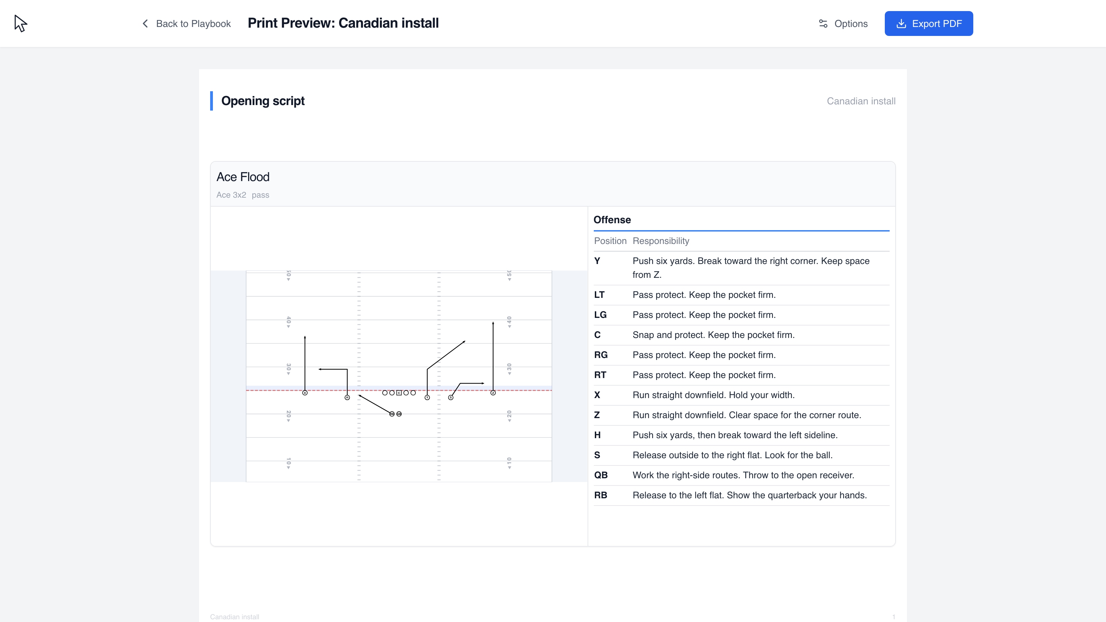This screenshot has width=1106, height=622.
Task: Select QB 'Work the right-side routes' row
Action: click(741, 475)
